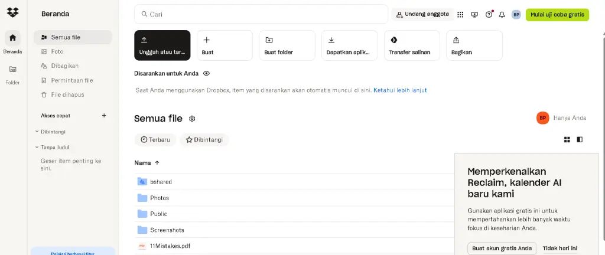Switch to grid view layout icon
Screen dimensions: 605x255
coord(567,140)
